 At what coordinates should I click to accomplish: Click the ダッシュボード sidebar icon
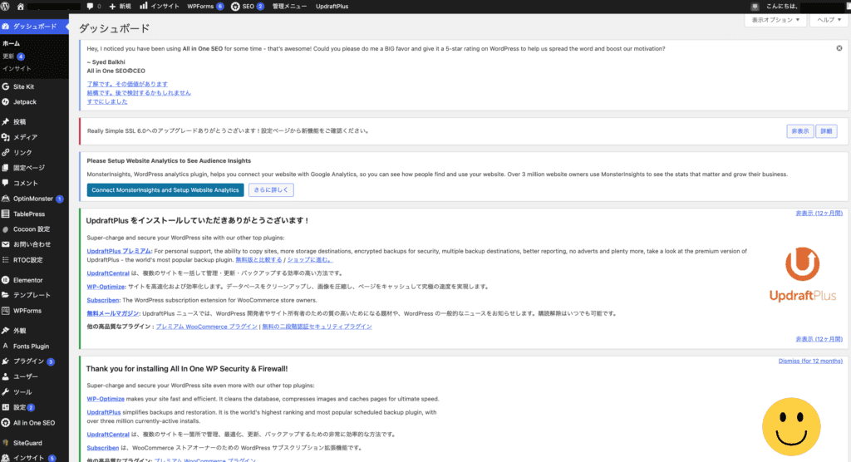tap(6, 26)
